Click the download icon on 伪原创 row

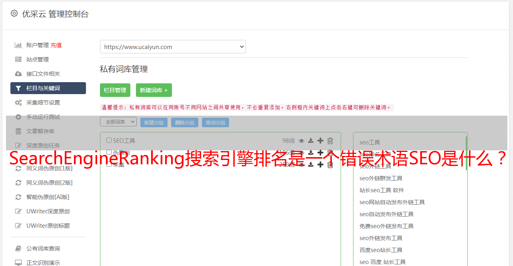point(311,152)
